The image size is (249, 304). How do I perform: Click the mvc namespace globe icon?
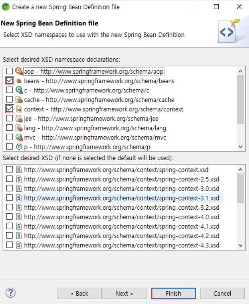click(x=19, y=138)
